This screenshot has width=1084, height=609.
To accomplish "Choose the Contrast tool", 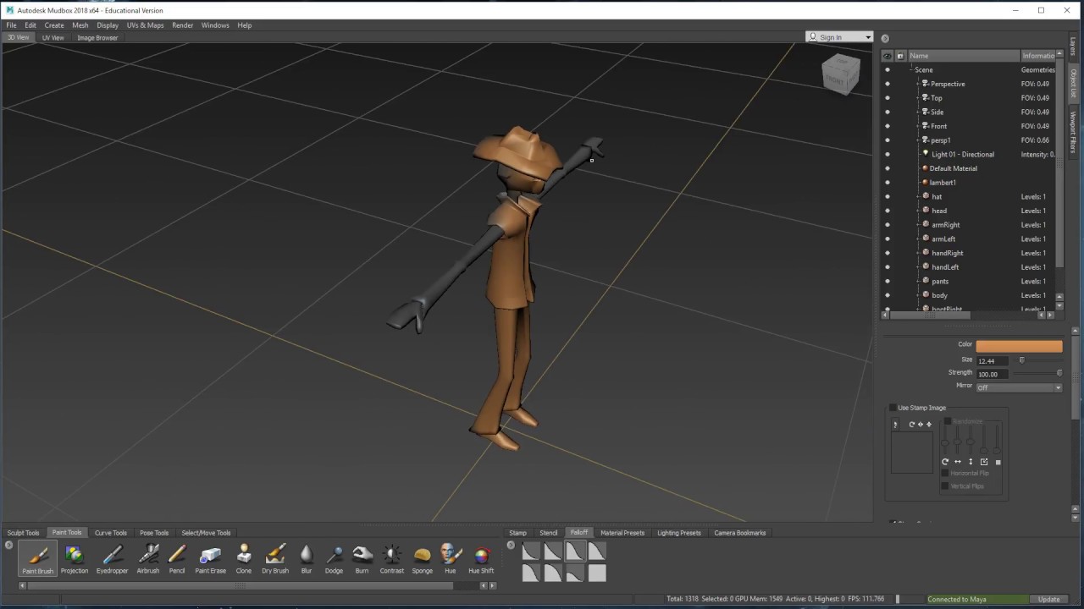I will 392,559.
